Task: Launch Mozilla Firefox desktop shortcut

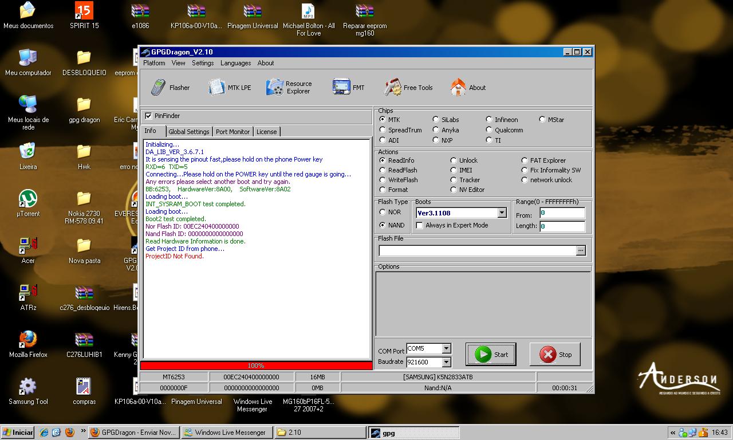Action: pyautogui.click(x=28, y=345)
